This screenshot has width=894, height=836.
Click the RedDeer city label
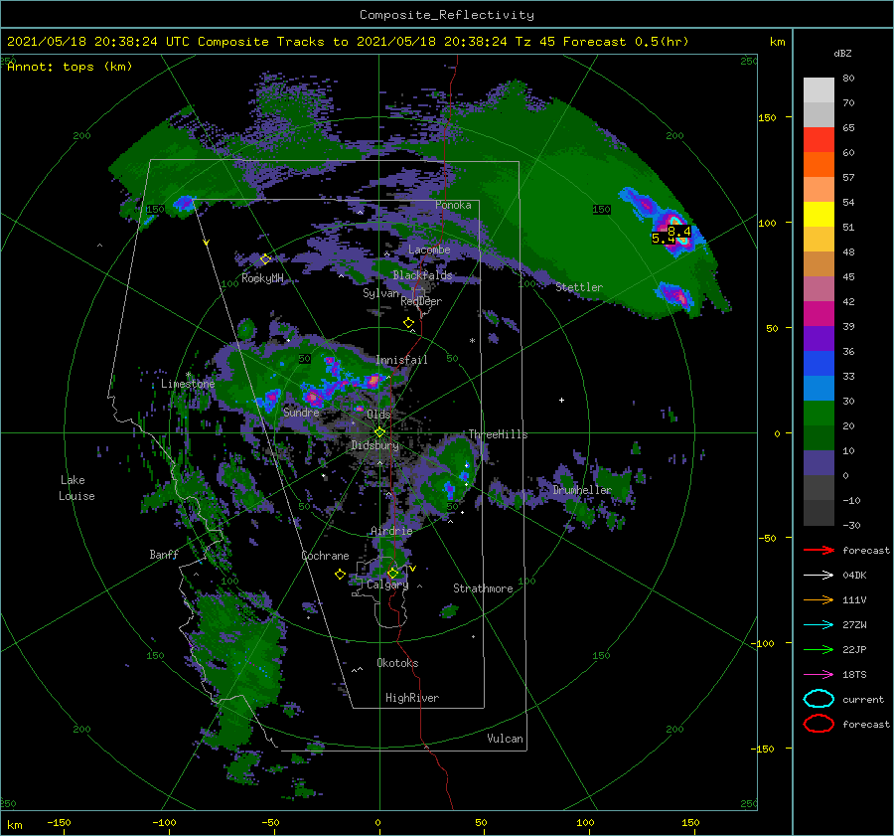point(421,301)
